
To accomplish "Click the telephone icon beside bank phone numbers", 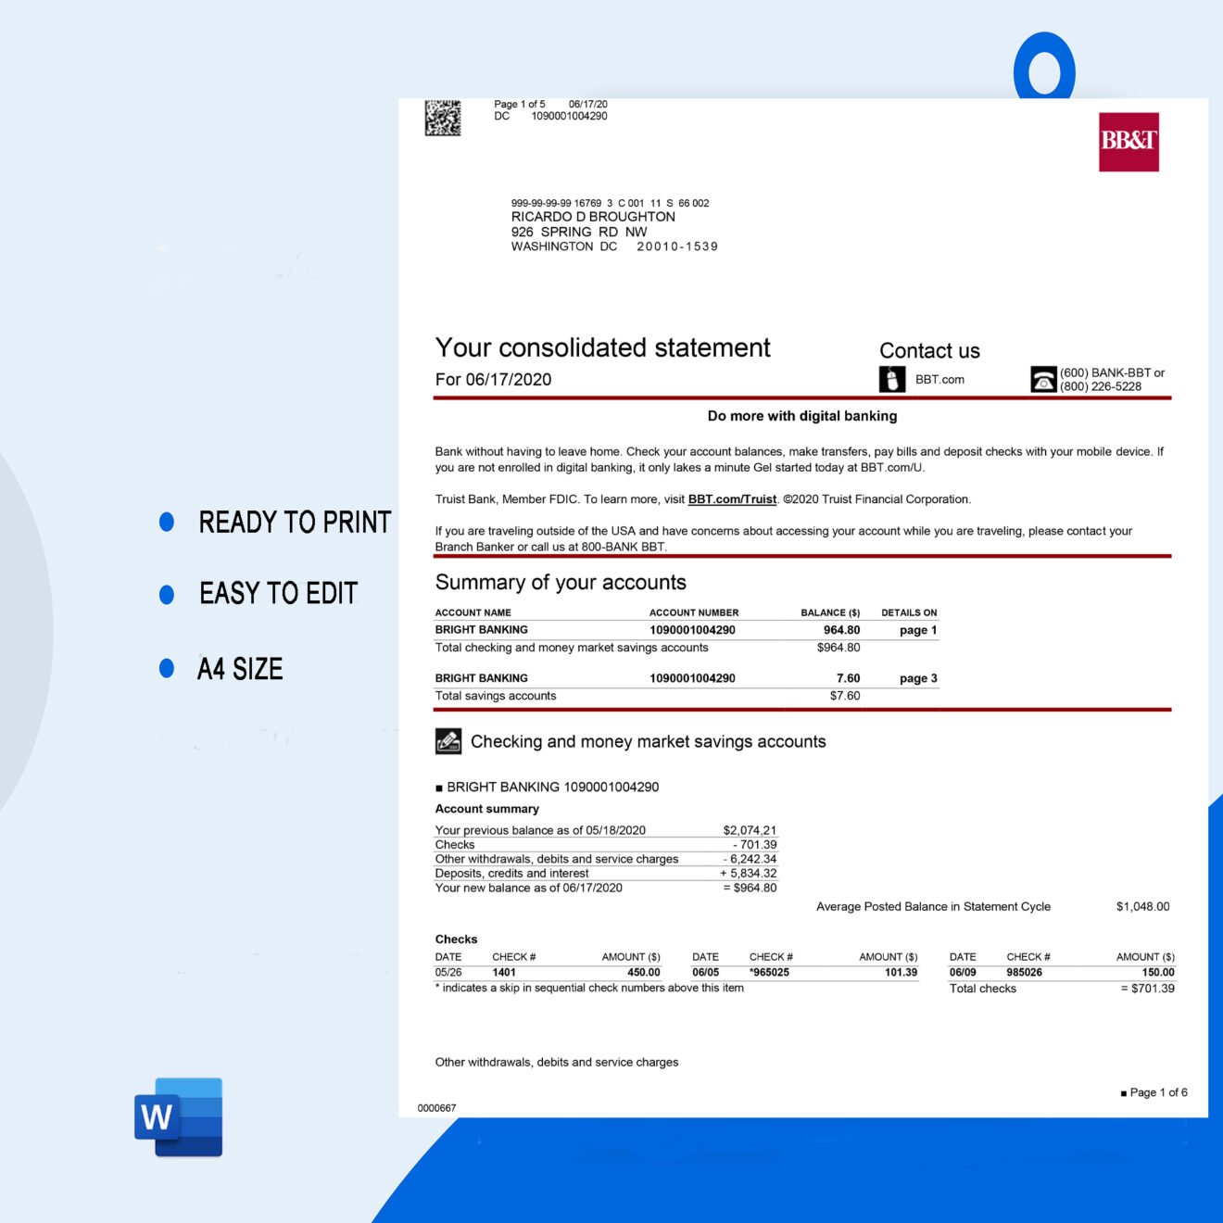I will click(x=1043, y=379).
